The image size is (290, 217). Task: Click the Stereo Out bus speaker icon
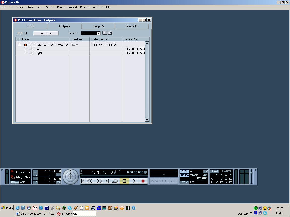(26, 45)
